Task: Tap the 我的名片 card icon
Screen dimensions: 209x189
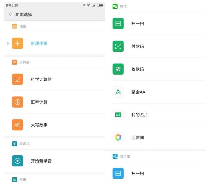Action: click(x=118, y=115)
